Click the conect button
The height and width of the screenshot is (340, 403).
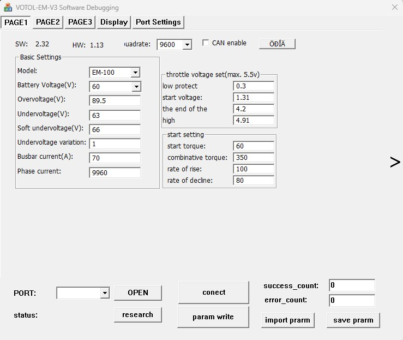pyautogui.click(x=214, y=293)
